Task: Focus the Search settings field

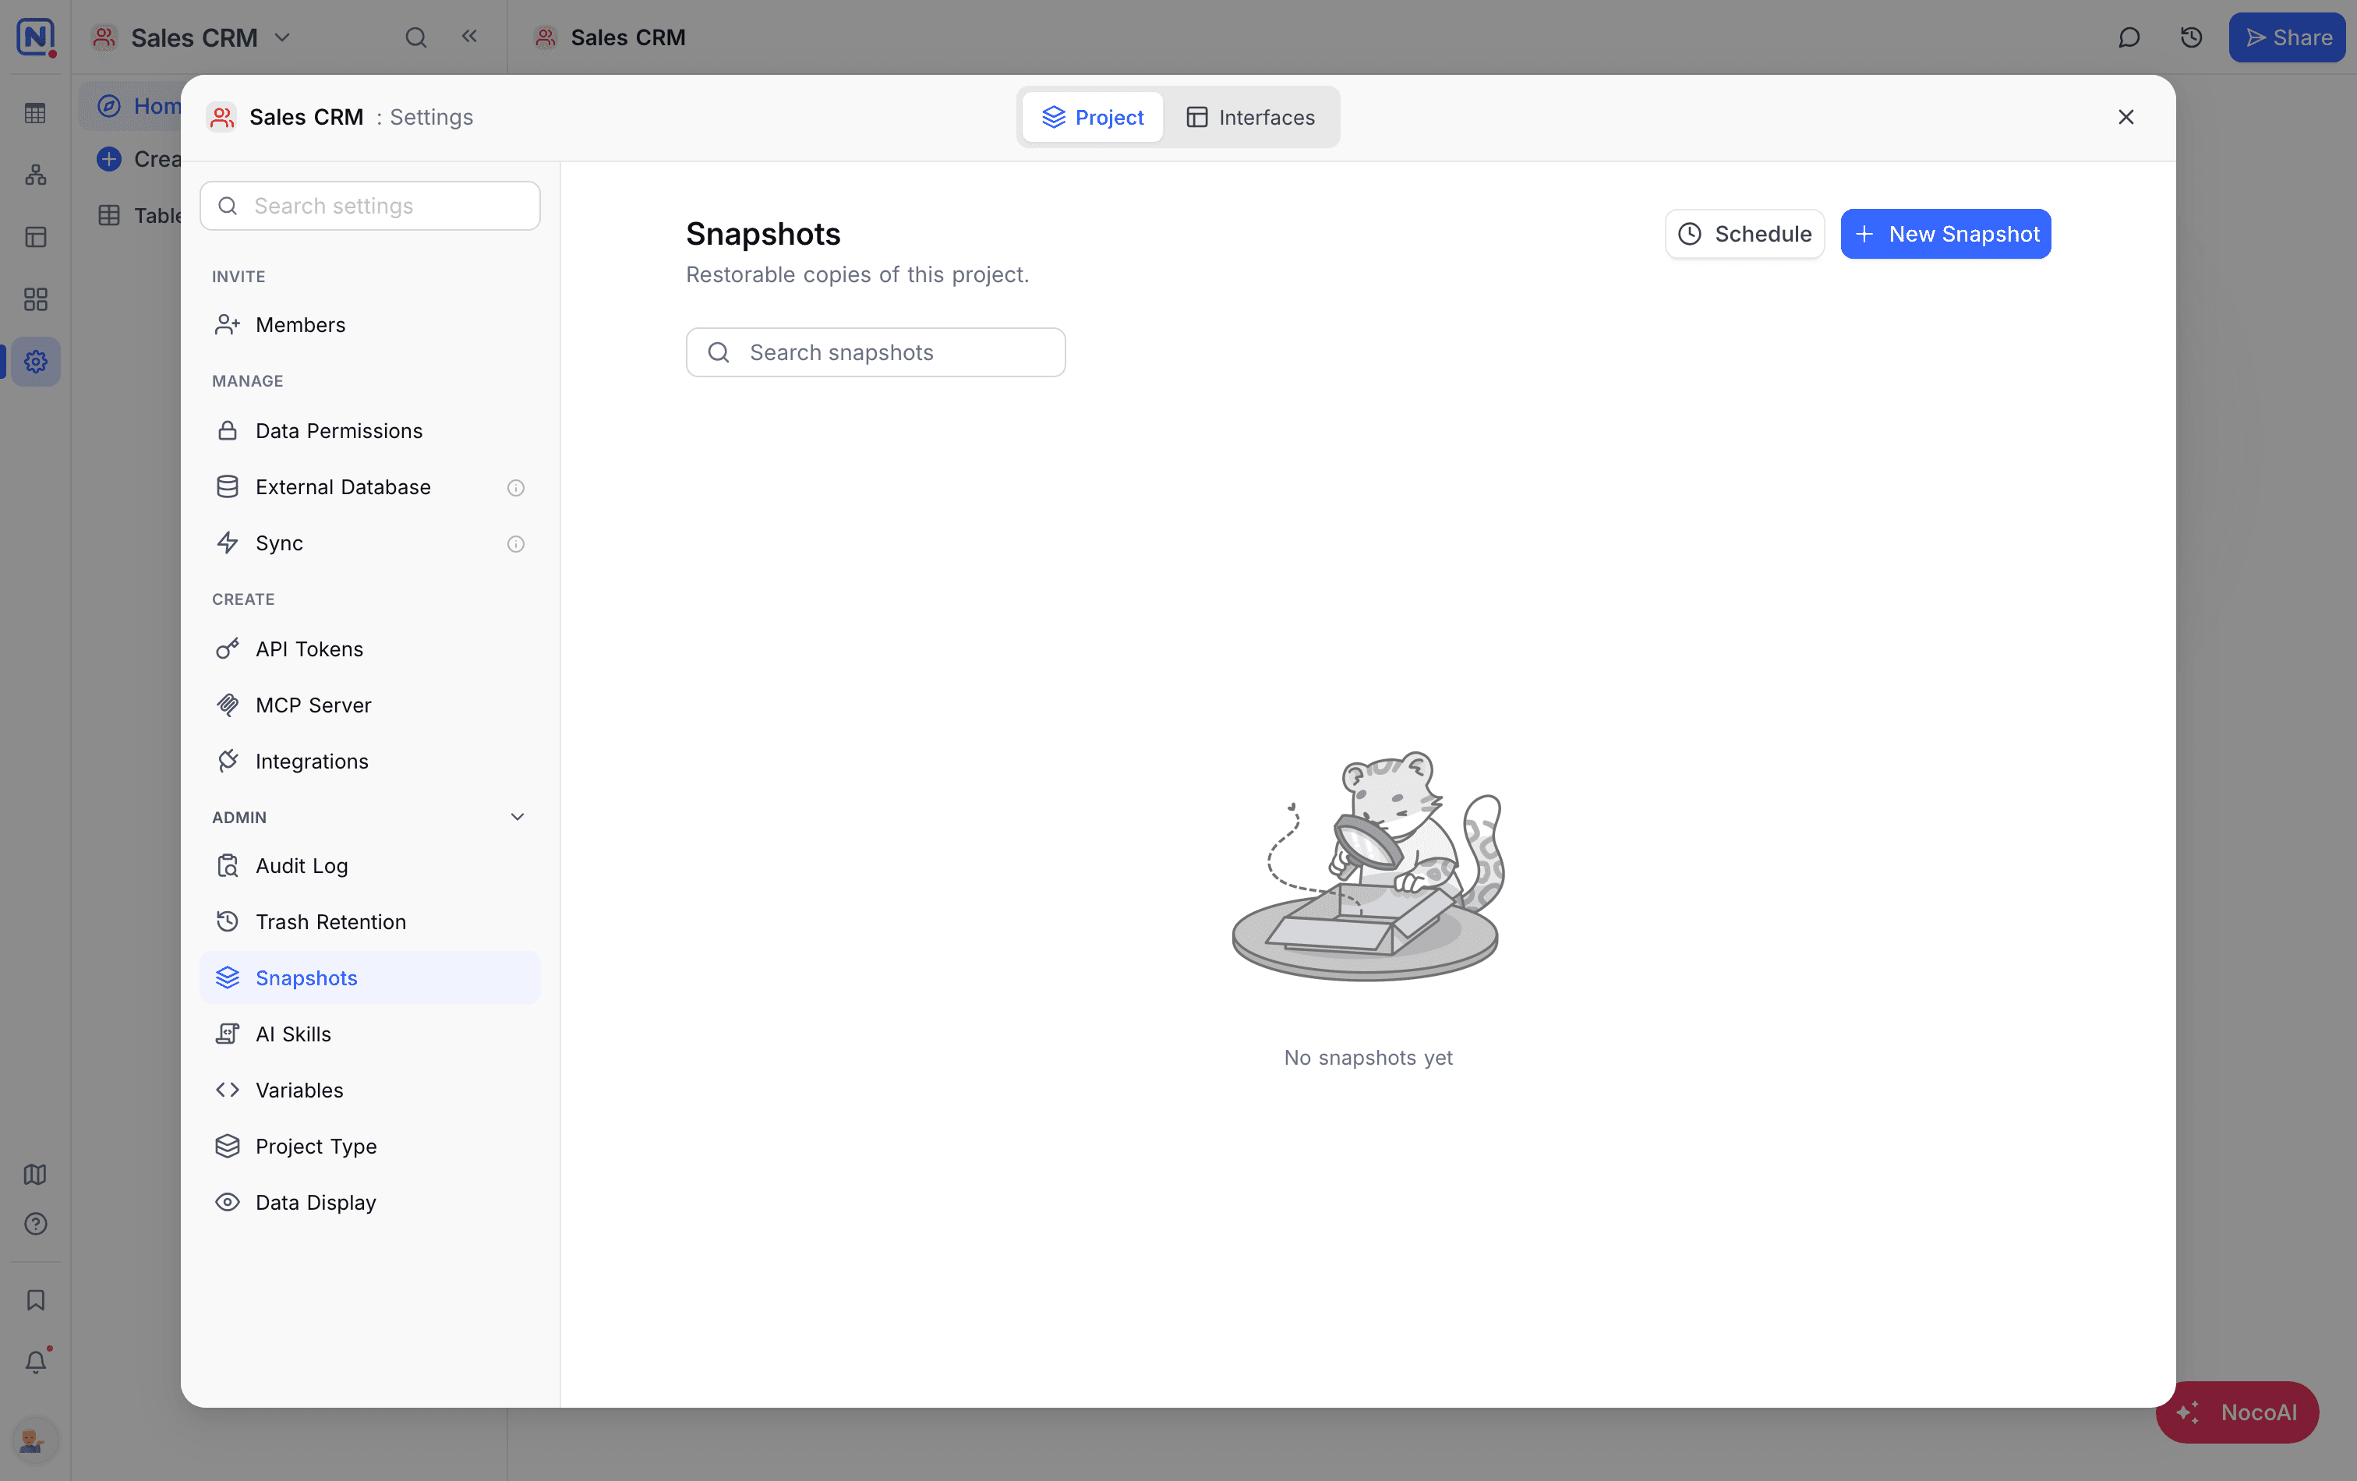Action: click(370, 206)
